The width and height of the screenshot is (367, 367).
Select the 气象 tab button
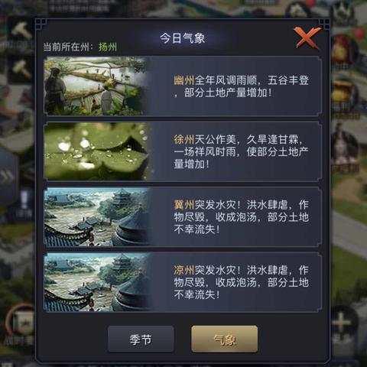point(224,339)
